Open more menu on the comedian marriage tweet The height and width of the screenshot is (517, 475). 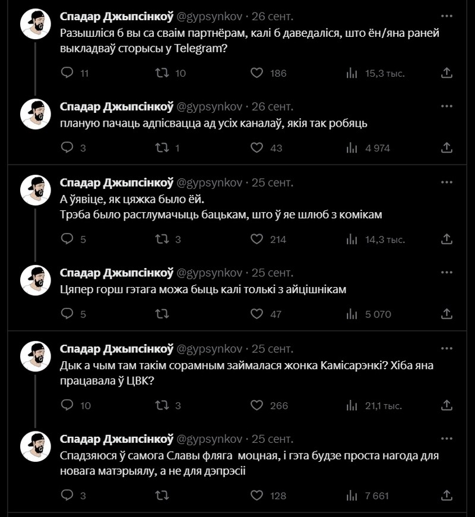(447, 181)
